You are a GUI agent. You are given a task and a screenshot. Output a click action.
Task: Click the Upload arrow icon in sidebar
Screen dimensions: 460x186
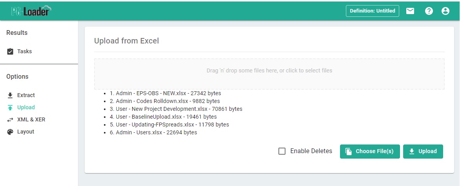pos(10,108)
